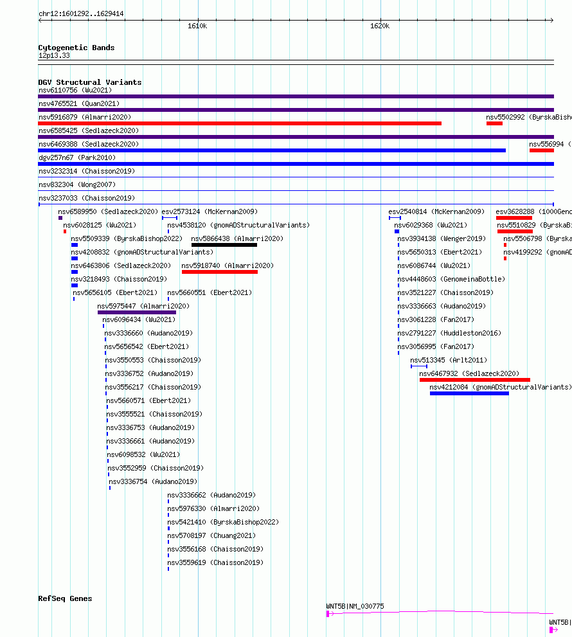
Task: Select the purple nsv5975447 (Almarri2020) bar
Action: coord(137,312)
